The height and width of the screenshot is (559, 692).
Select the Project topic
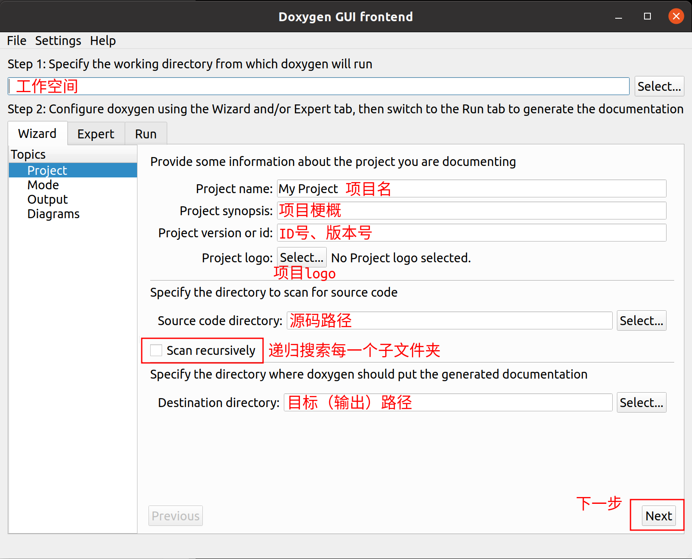point(47,170)
